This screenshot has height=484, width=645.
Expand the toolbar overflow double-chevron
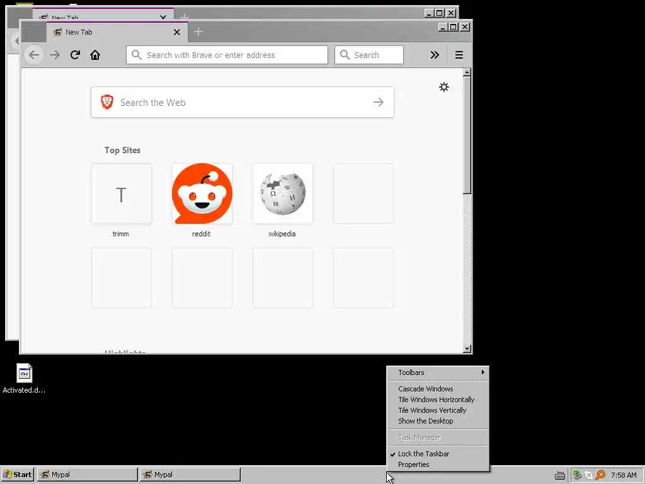tap(435, 55)
